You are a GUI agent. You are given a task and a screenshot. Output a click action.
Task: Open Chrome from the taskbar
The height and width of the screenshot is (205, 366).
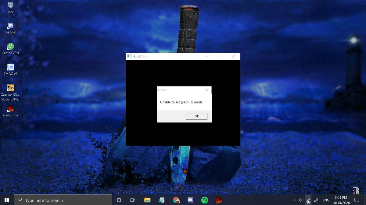(176, 200)
